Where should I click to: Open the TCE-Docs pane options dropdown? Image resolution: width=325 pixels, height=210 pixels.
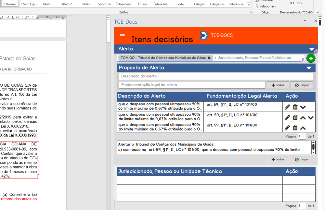[x=305, y=21]
